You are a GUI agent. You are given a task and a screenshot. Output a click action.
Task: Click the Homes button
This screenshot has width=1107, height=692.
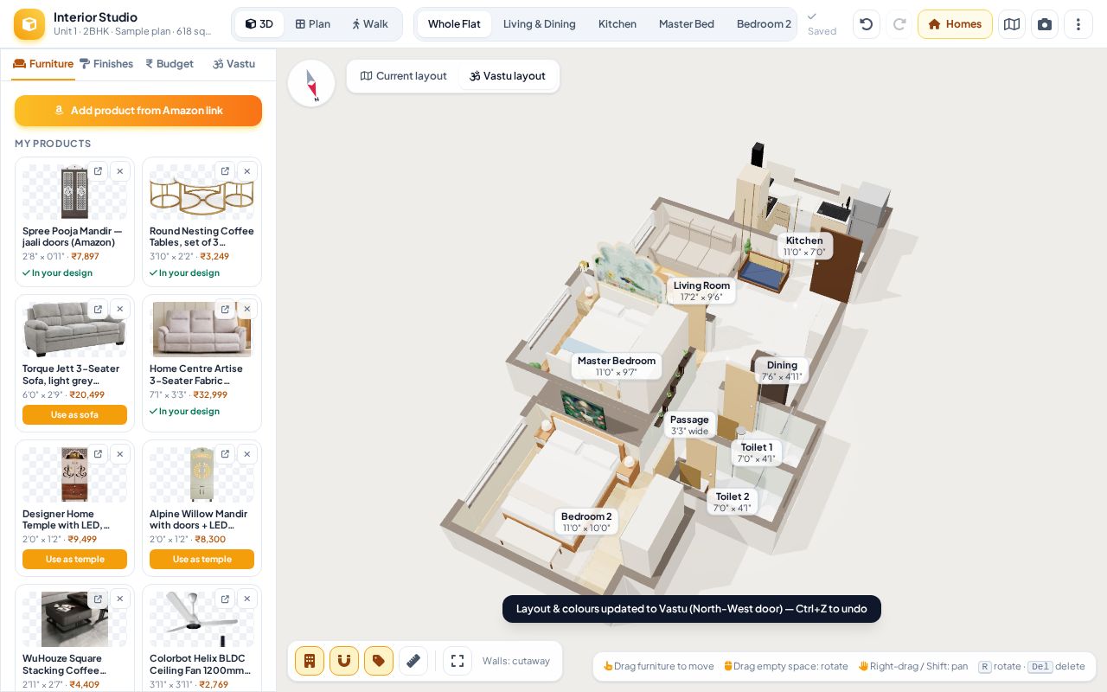pyautogui.click(x=955, y=24)
